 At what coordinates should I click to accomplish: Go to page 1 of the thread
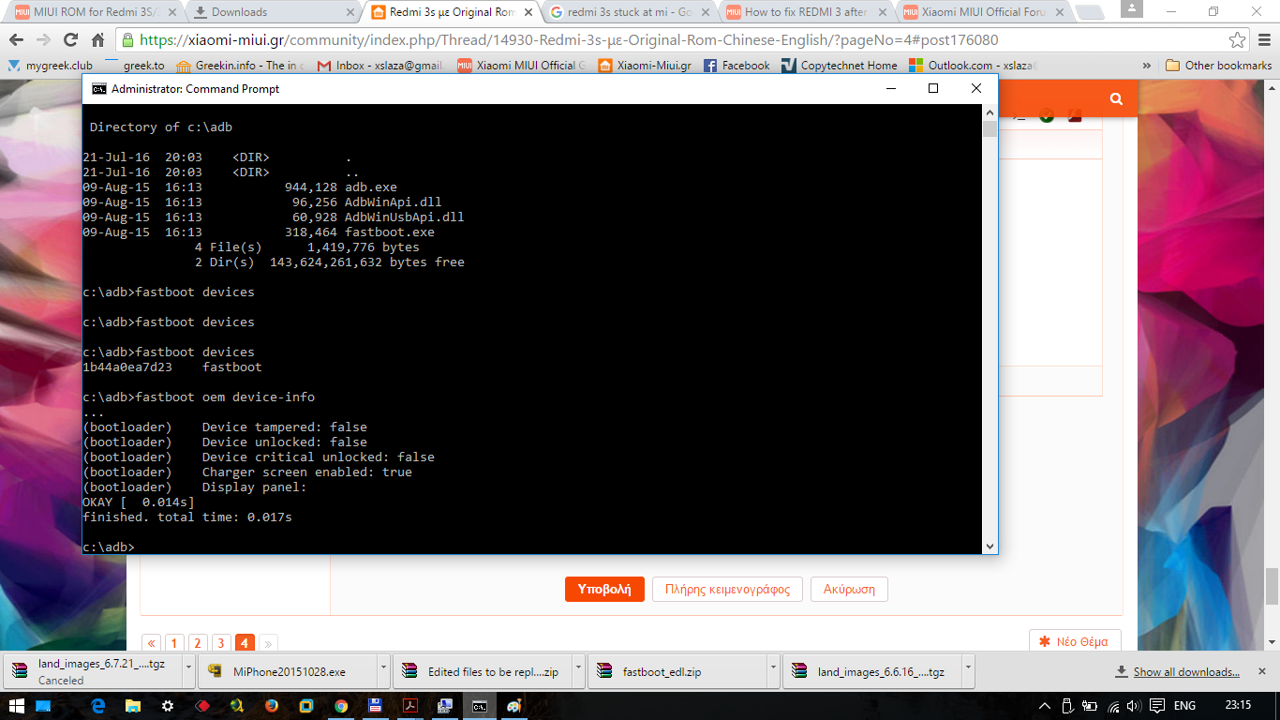pos(174,643)
